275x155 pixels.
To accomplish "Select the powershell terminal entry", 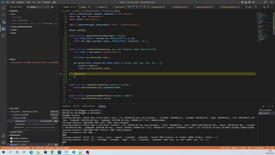I will (266, 110).
